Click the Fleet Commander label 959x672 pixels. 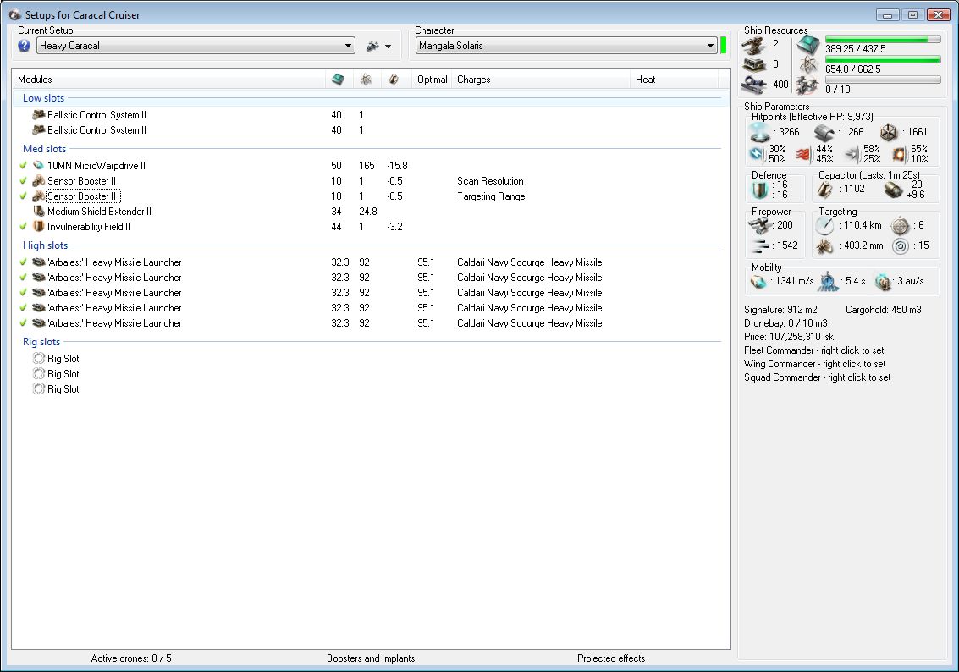(813, 350)
